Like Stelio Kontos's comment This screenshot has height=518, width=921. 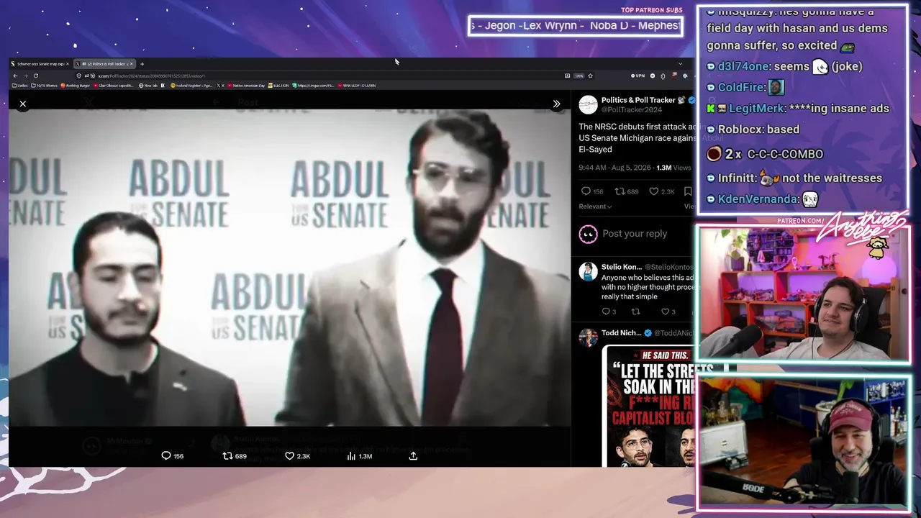pos(665,312)
